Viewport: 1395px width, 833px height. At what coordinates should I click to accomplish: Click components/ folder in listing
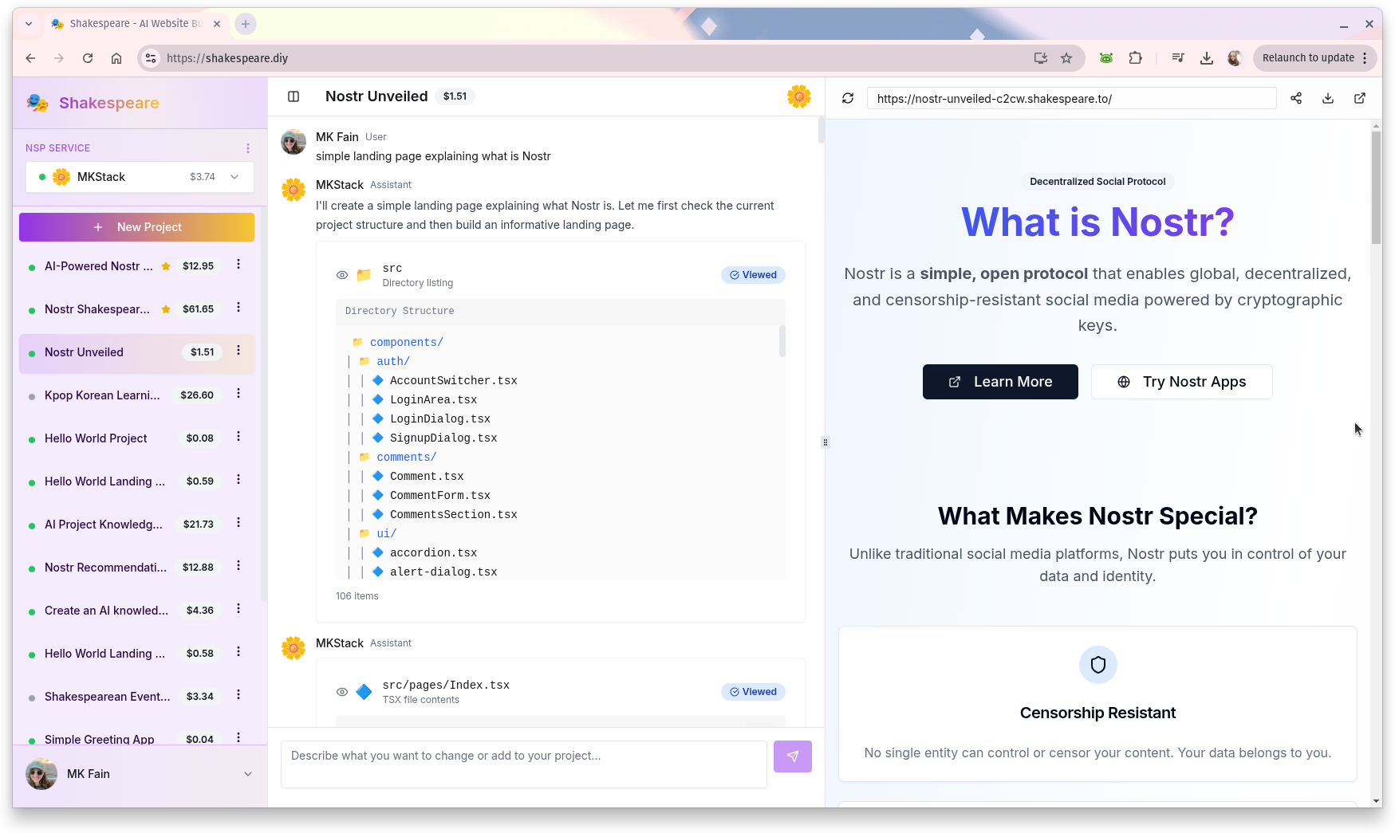406,342
